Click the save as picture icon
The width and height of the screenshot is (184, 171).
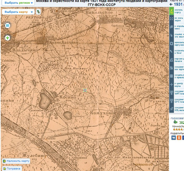click(x=171, y=68)
